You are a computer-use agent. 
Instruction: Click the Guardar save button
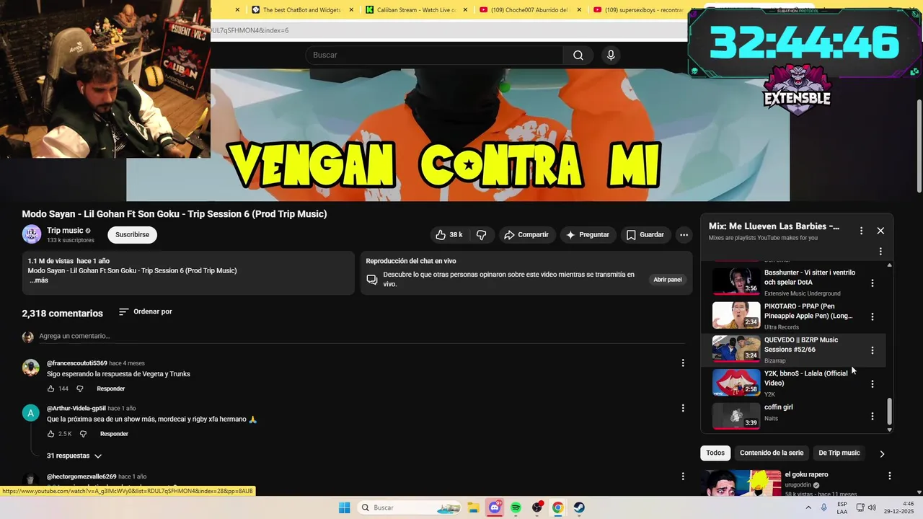tap(645, 235)
